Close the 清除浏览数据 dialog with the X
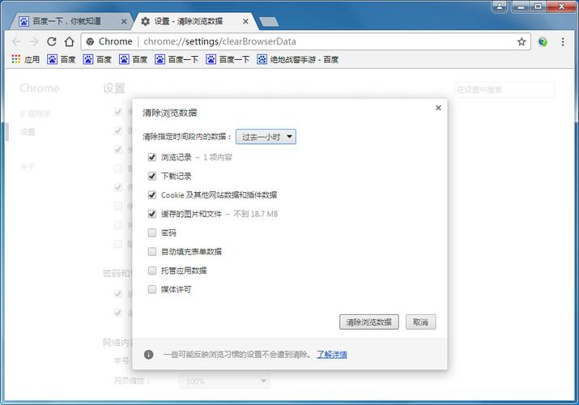 438,108
